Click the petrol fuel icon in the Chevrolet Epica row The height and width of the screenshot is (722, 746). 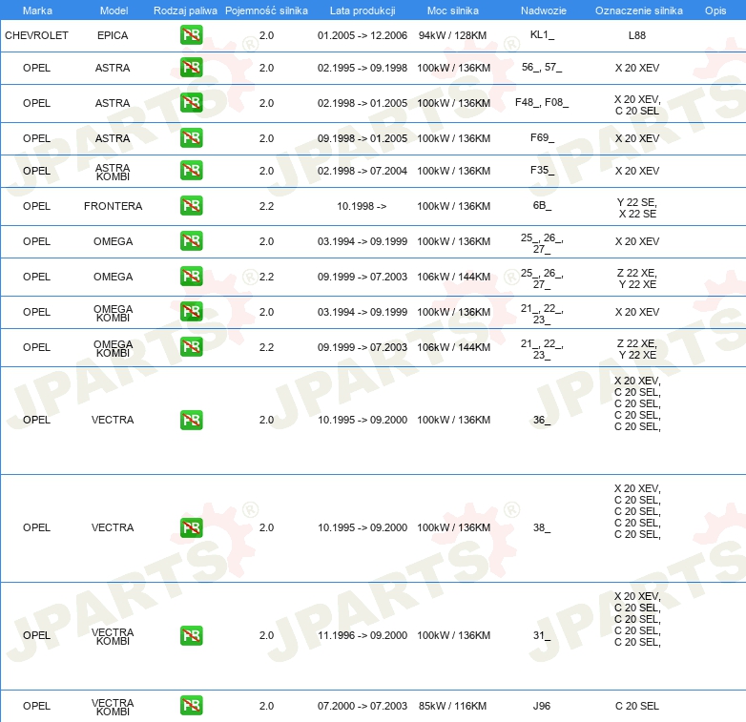point(191,36)
